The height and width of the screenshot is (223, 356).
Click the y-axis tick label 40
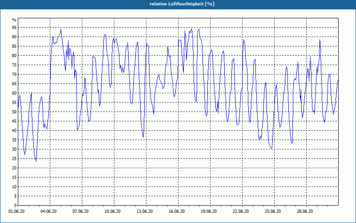[14, 130]
